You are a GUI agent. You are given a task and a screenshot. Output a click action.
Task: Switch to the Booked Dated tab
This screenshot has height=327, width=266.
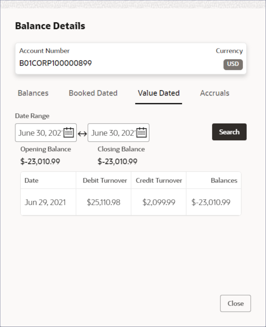click(93, 93)
